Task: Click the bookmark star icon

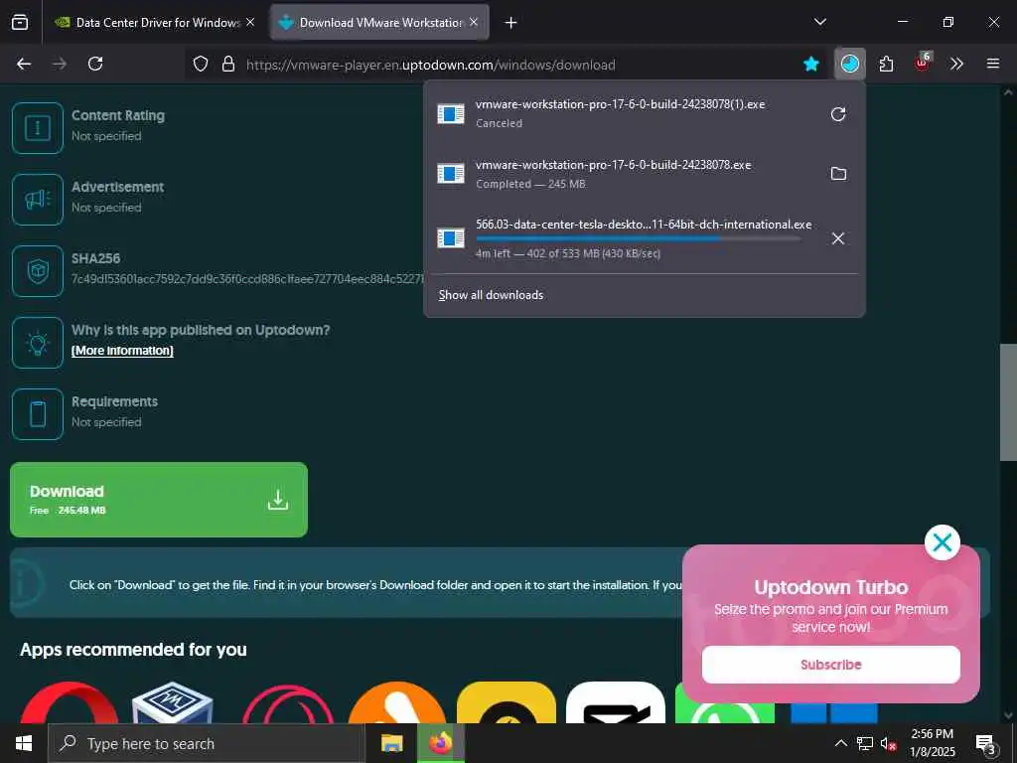Action: click(x=810, y=64)
